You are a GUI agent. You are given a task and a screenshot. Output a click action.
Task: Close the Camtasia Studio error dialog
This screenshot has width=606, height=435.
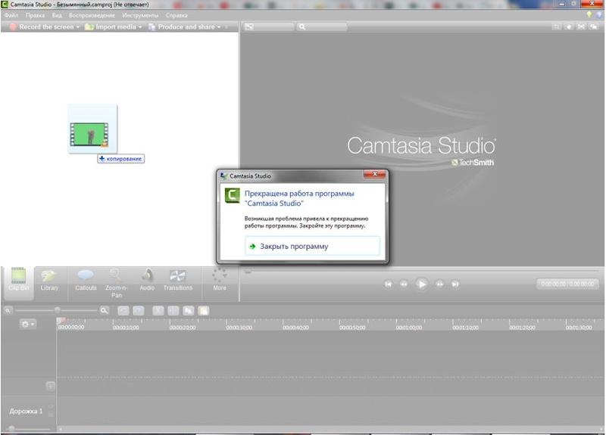click(374, 175)
